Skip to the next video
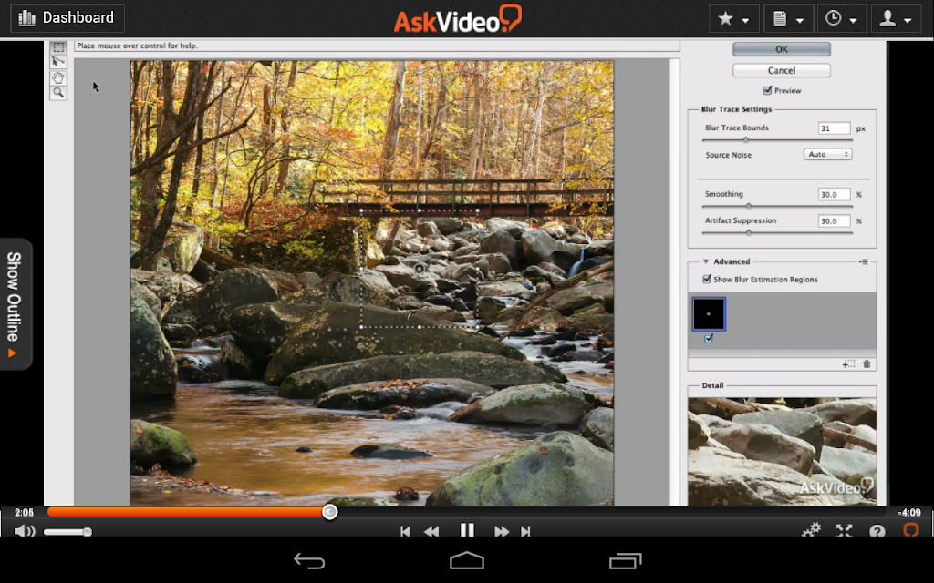This screenshot has height=583, width=934. [525, 531]
